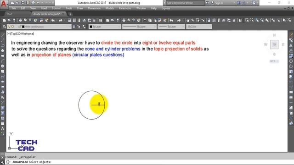This screenshot has width=294, height=165.
Task: Click the Move tool in the Modify toolbar
Action: tap(291, 61)
